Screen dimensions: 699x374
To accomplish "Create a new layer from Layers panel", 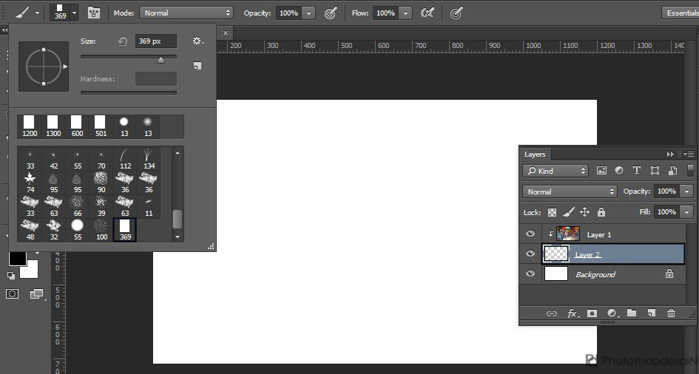I will (652, 313).
